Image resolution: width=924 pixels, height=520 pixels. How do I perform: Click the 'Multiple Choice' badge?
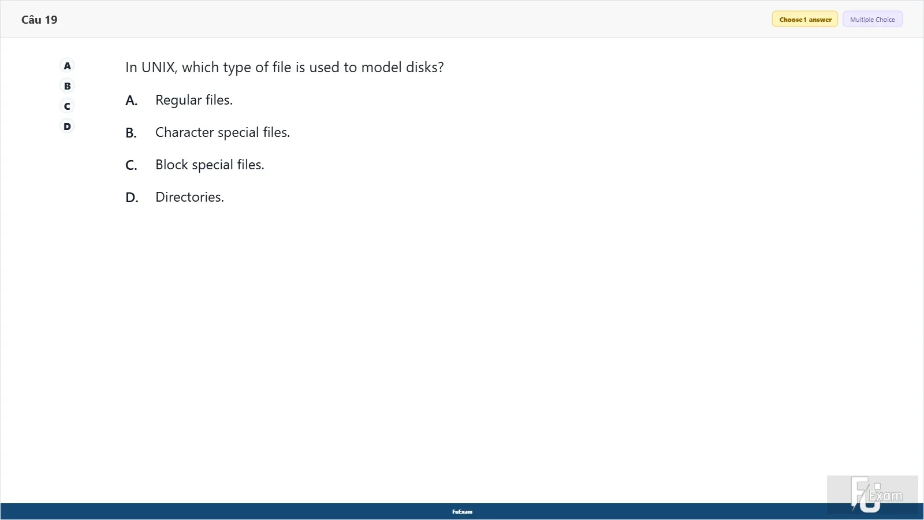coord(872,20)
